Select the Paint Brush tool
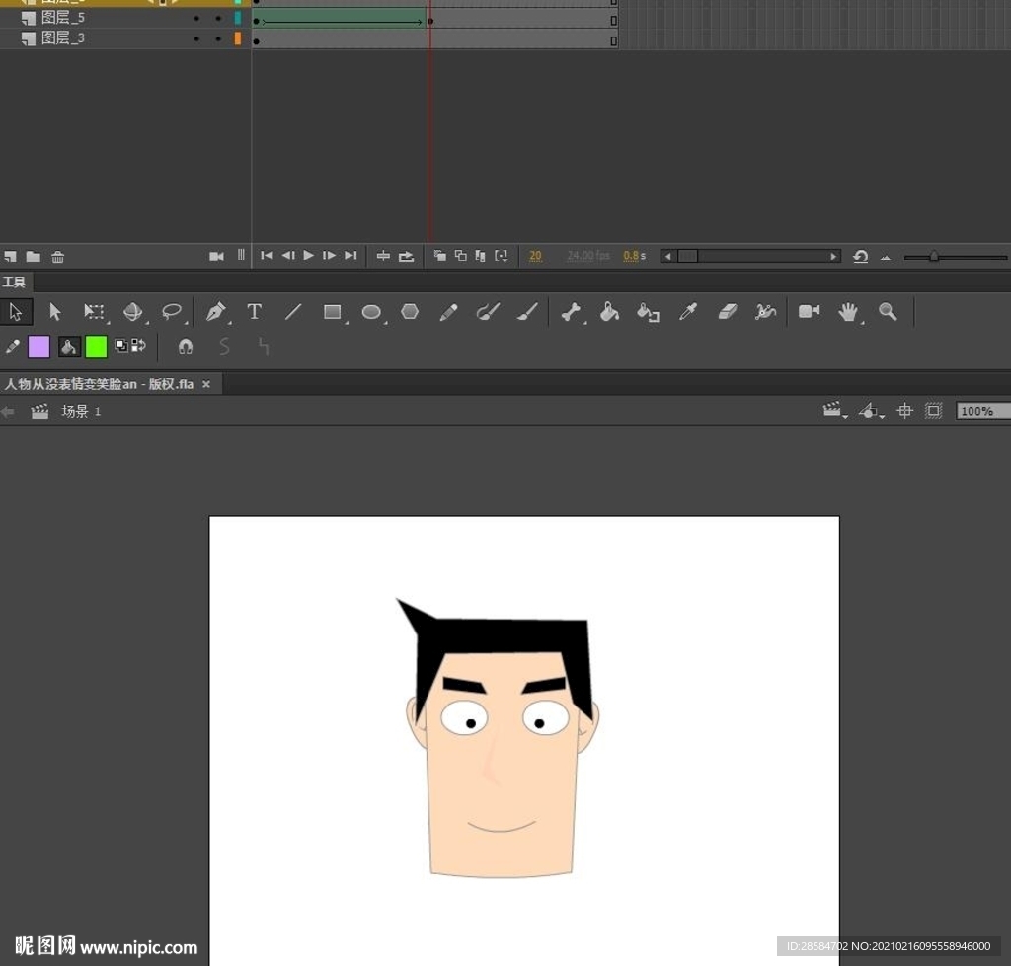This screenshot has width=1011, height=966. (x=488, y=312)
